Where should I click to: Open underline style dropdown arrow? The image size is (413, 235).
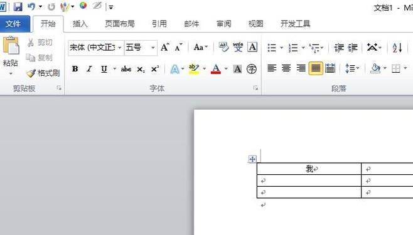click(x=115, y=69)
